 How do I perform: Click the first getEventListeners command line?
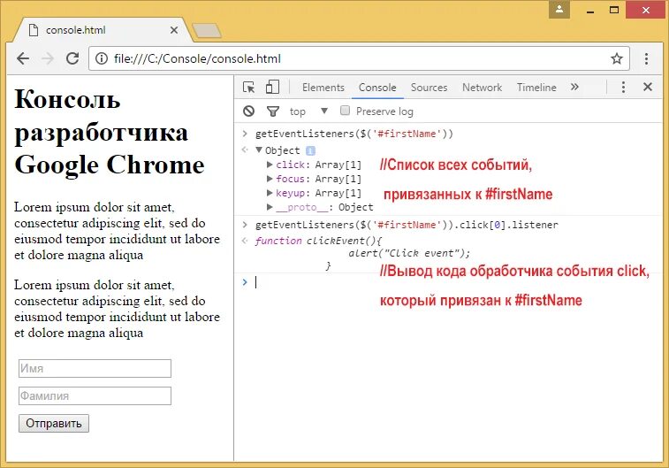tap(354, 134)
